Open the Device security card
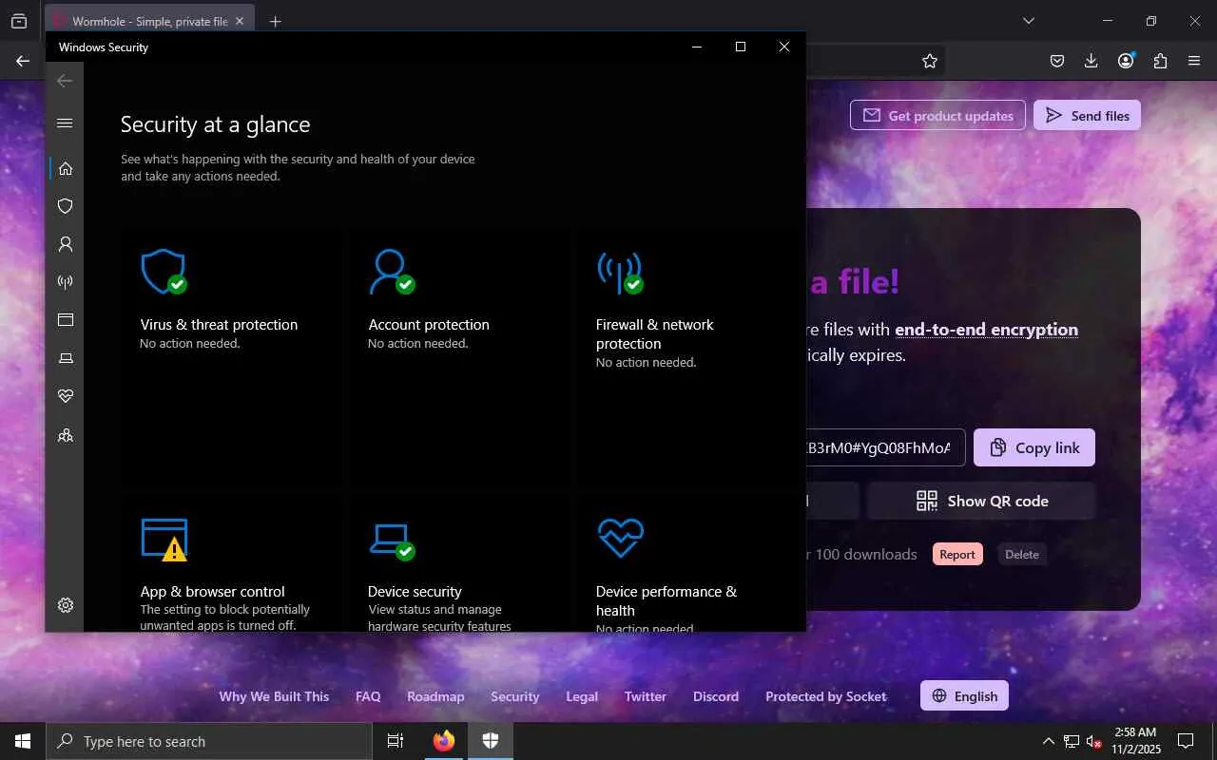 tap(460, 563)
